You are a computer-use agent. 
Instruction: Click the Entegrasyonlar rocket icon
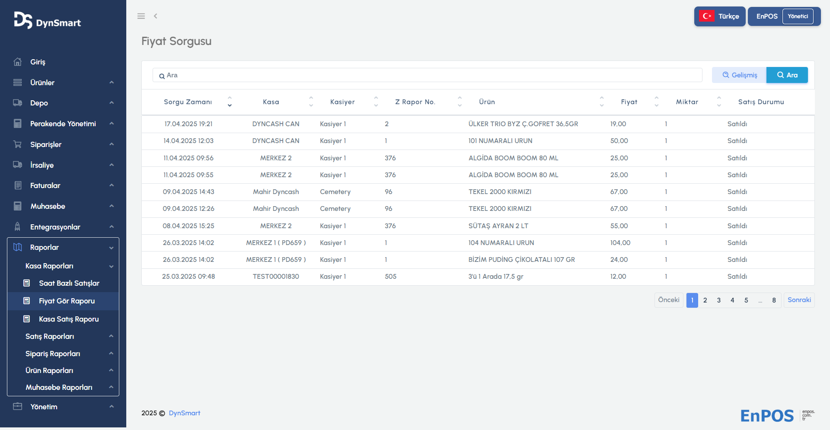[18, 227]
